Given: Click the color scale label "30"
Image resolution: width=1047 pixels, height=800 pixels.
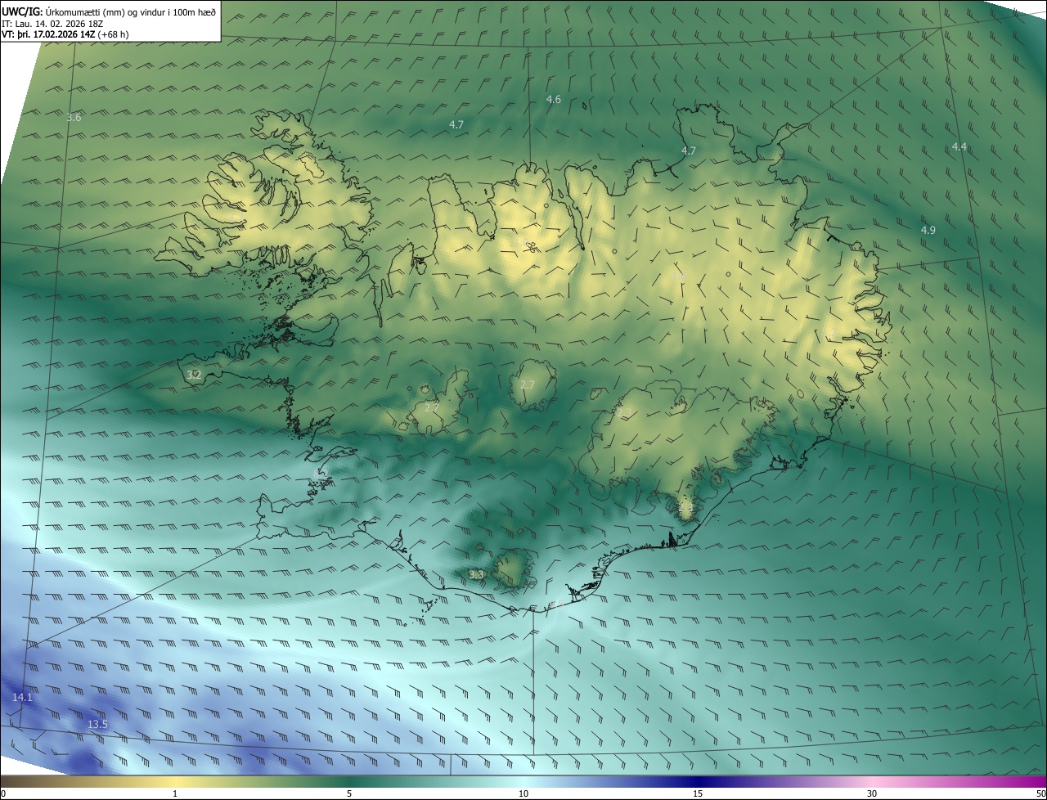Looking at the screenshot, I should pyautogui.click(x=872, y=793).
